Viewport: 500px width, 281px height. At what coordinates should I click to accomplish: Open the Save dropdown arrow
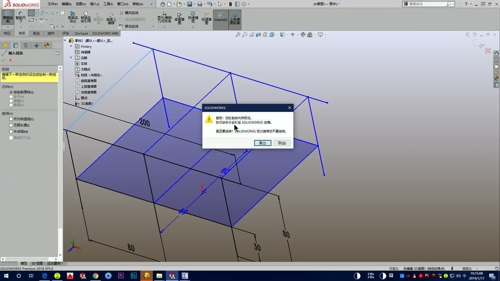[x=194, y=4]
